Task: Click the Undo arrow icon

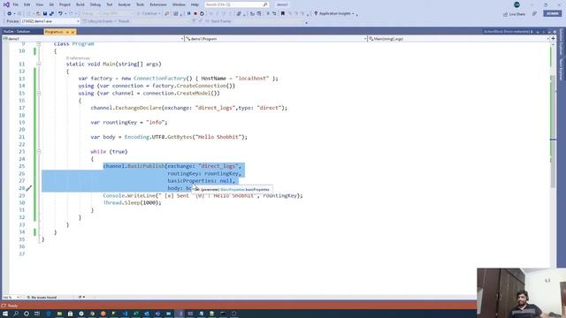Action: click(x=60, y=14)
